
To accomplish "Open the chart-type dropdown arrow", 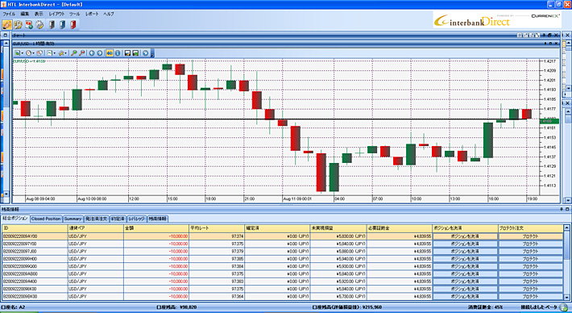I will point(54,53).
